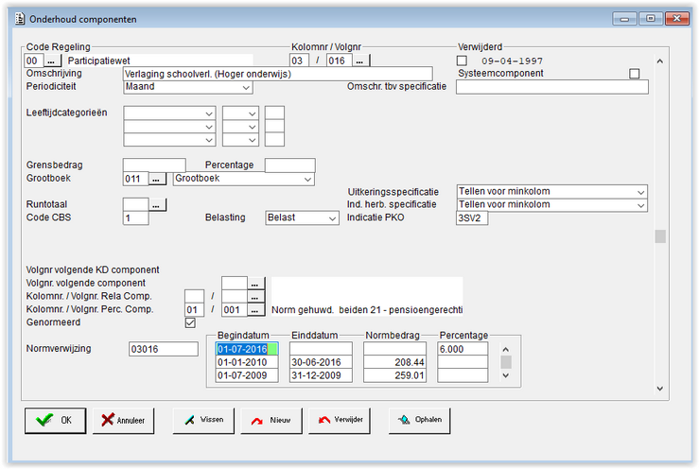699x469 pixels.
Task: Select Begindatum cell 01-07-2009
Action: pyautogui.click(x=247, y=375)
